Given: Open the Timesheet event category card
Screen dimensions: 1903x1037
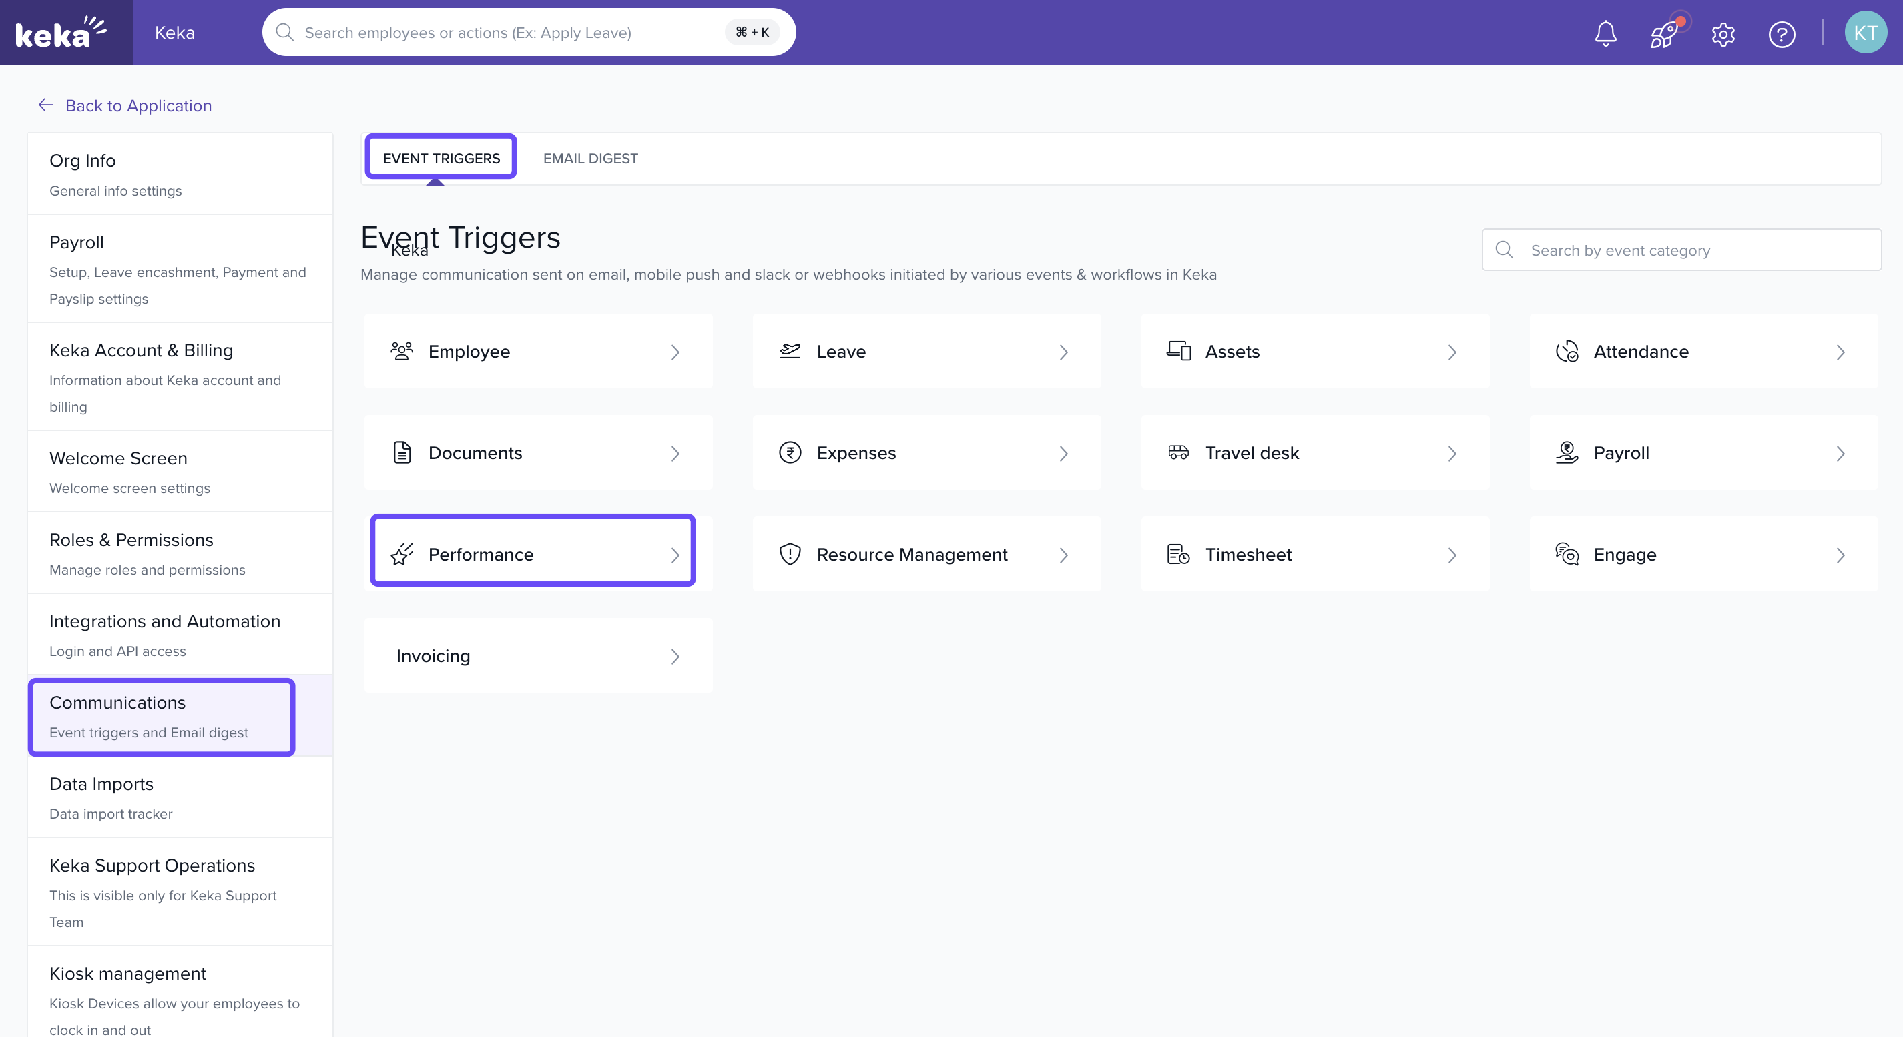Looking at the screenshot, I should [x=1314, y=555].
